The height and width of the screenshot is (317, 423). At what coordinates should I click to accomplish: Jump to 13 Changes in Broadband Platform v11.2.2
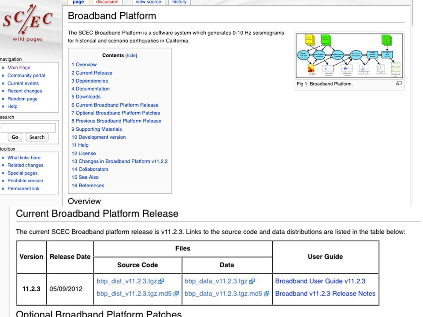pyautogui.click(x=119, y=161)
